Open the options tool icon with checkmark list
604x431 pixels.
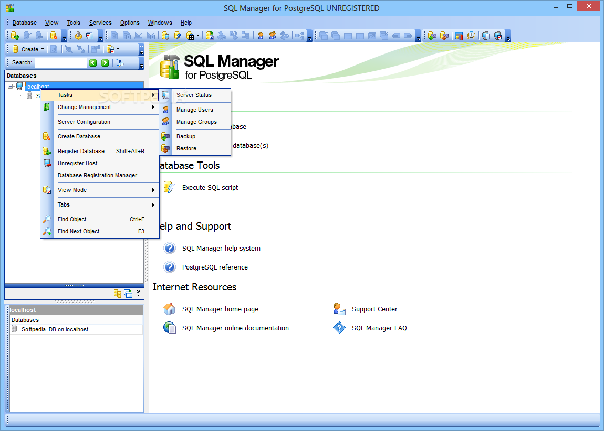89,36
